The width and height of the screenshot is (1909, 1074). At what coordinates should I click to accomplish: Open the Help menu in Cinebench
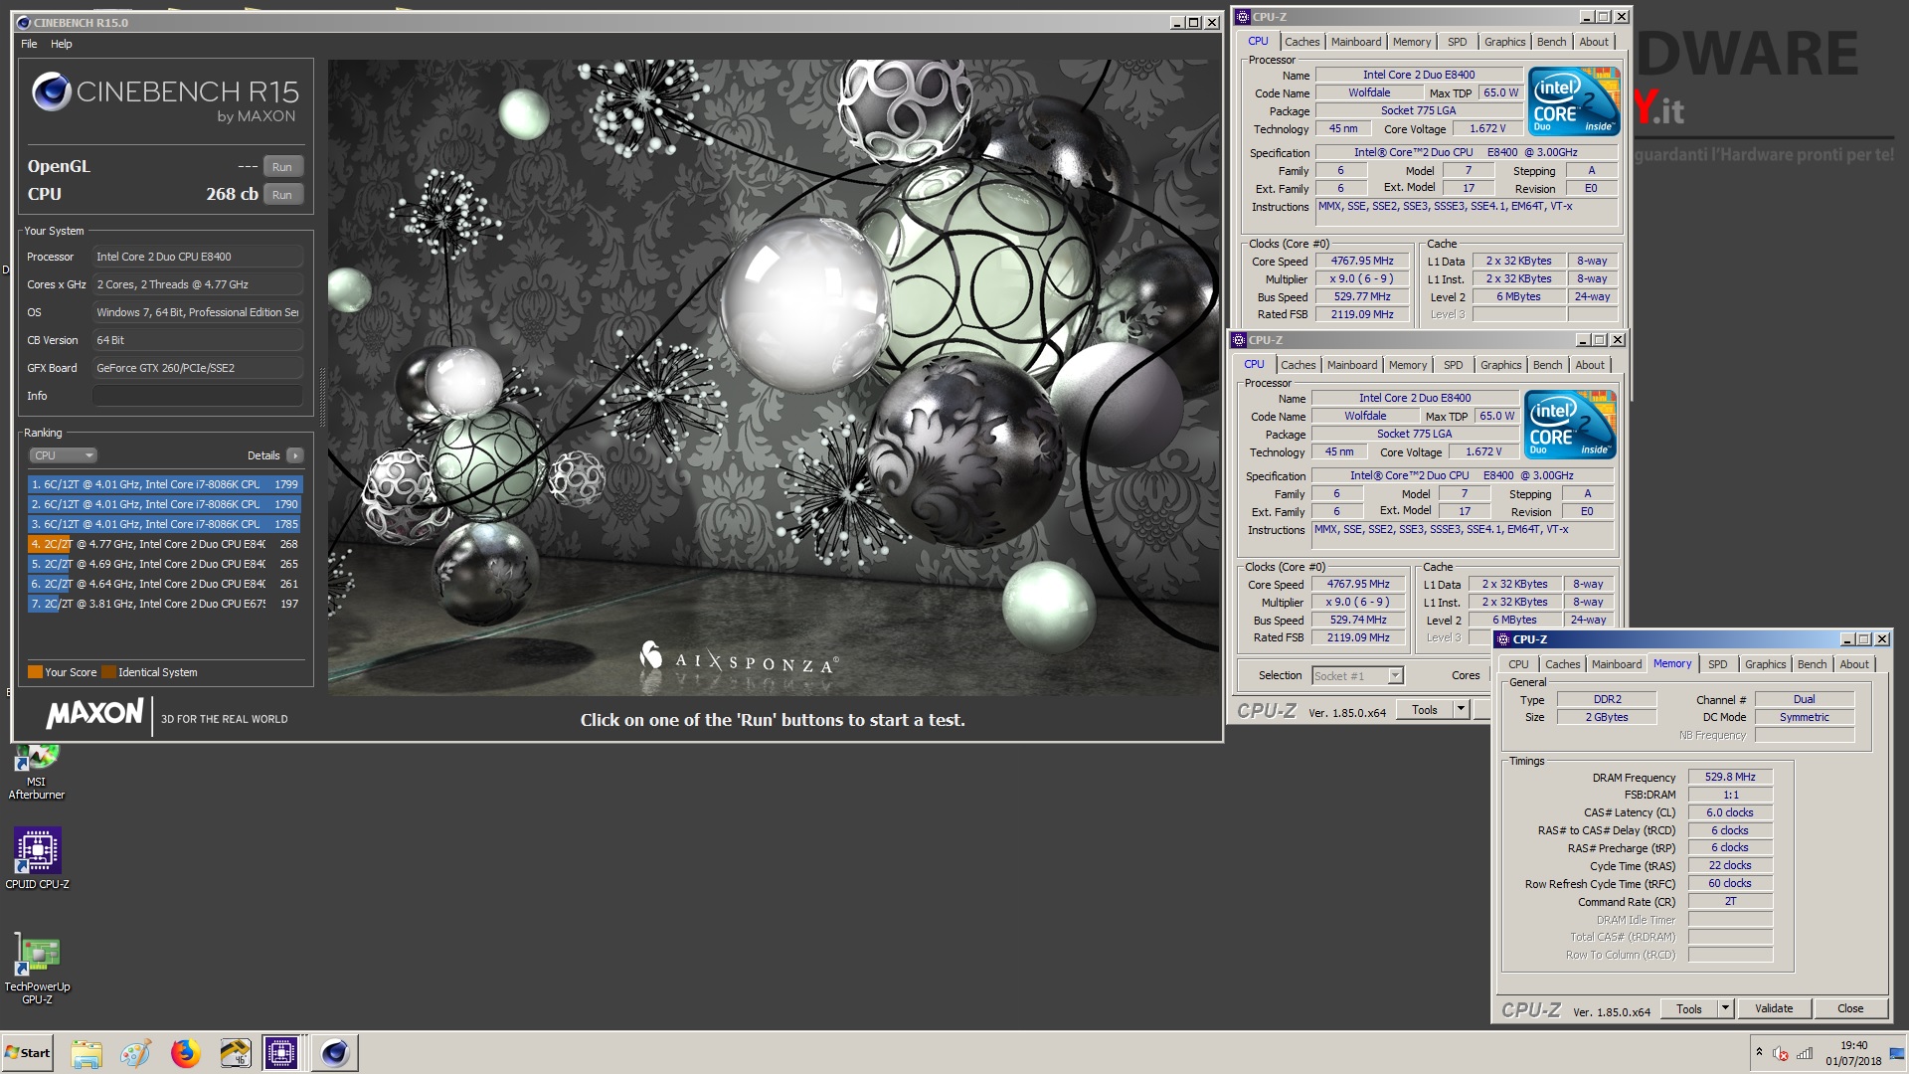point(62,44)
